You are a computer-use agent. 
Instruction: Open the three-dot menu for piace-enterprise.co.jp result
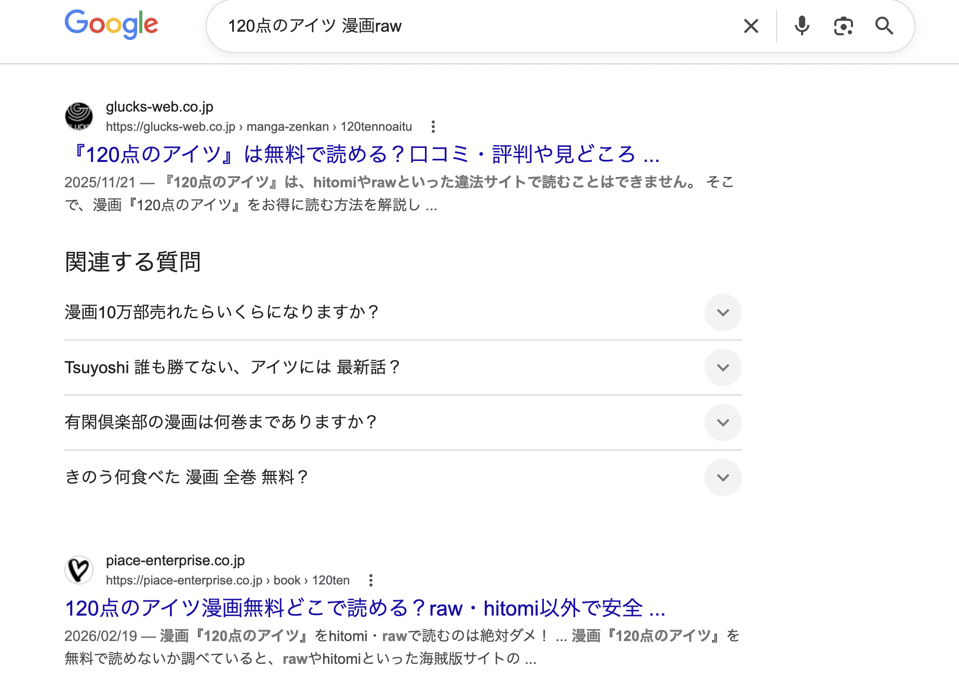370,580
